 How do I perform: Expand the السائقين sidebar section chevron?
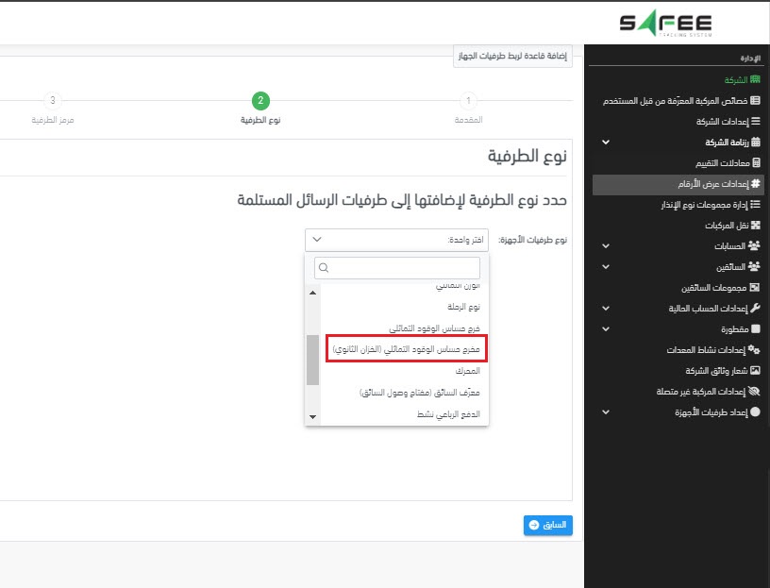point(606,267)
